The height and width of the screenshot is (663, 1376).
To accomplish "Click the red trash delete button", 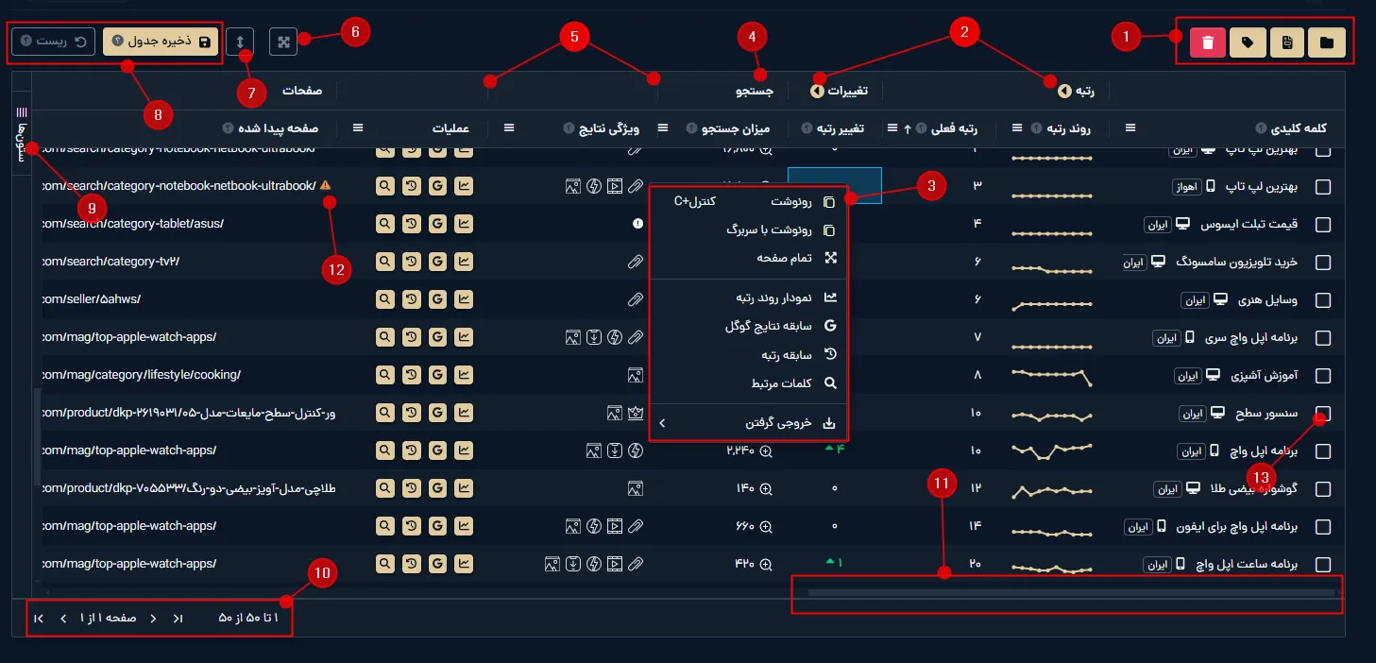I will (x=1207, y=42).
